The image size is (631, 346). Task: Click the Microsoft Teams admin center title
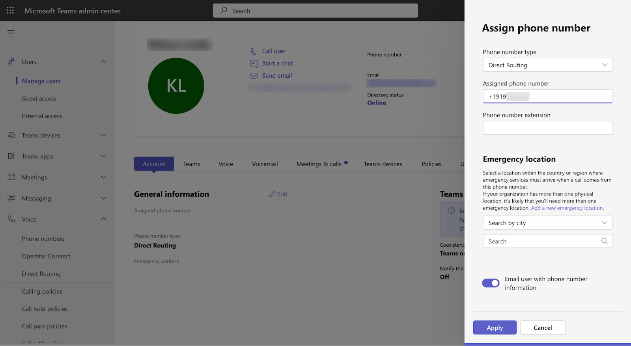[73, 11]
